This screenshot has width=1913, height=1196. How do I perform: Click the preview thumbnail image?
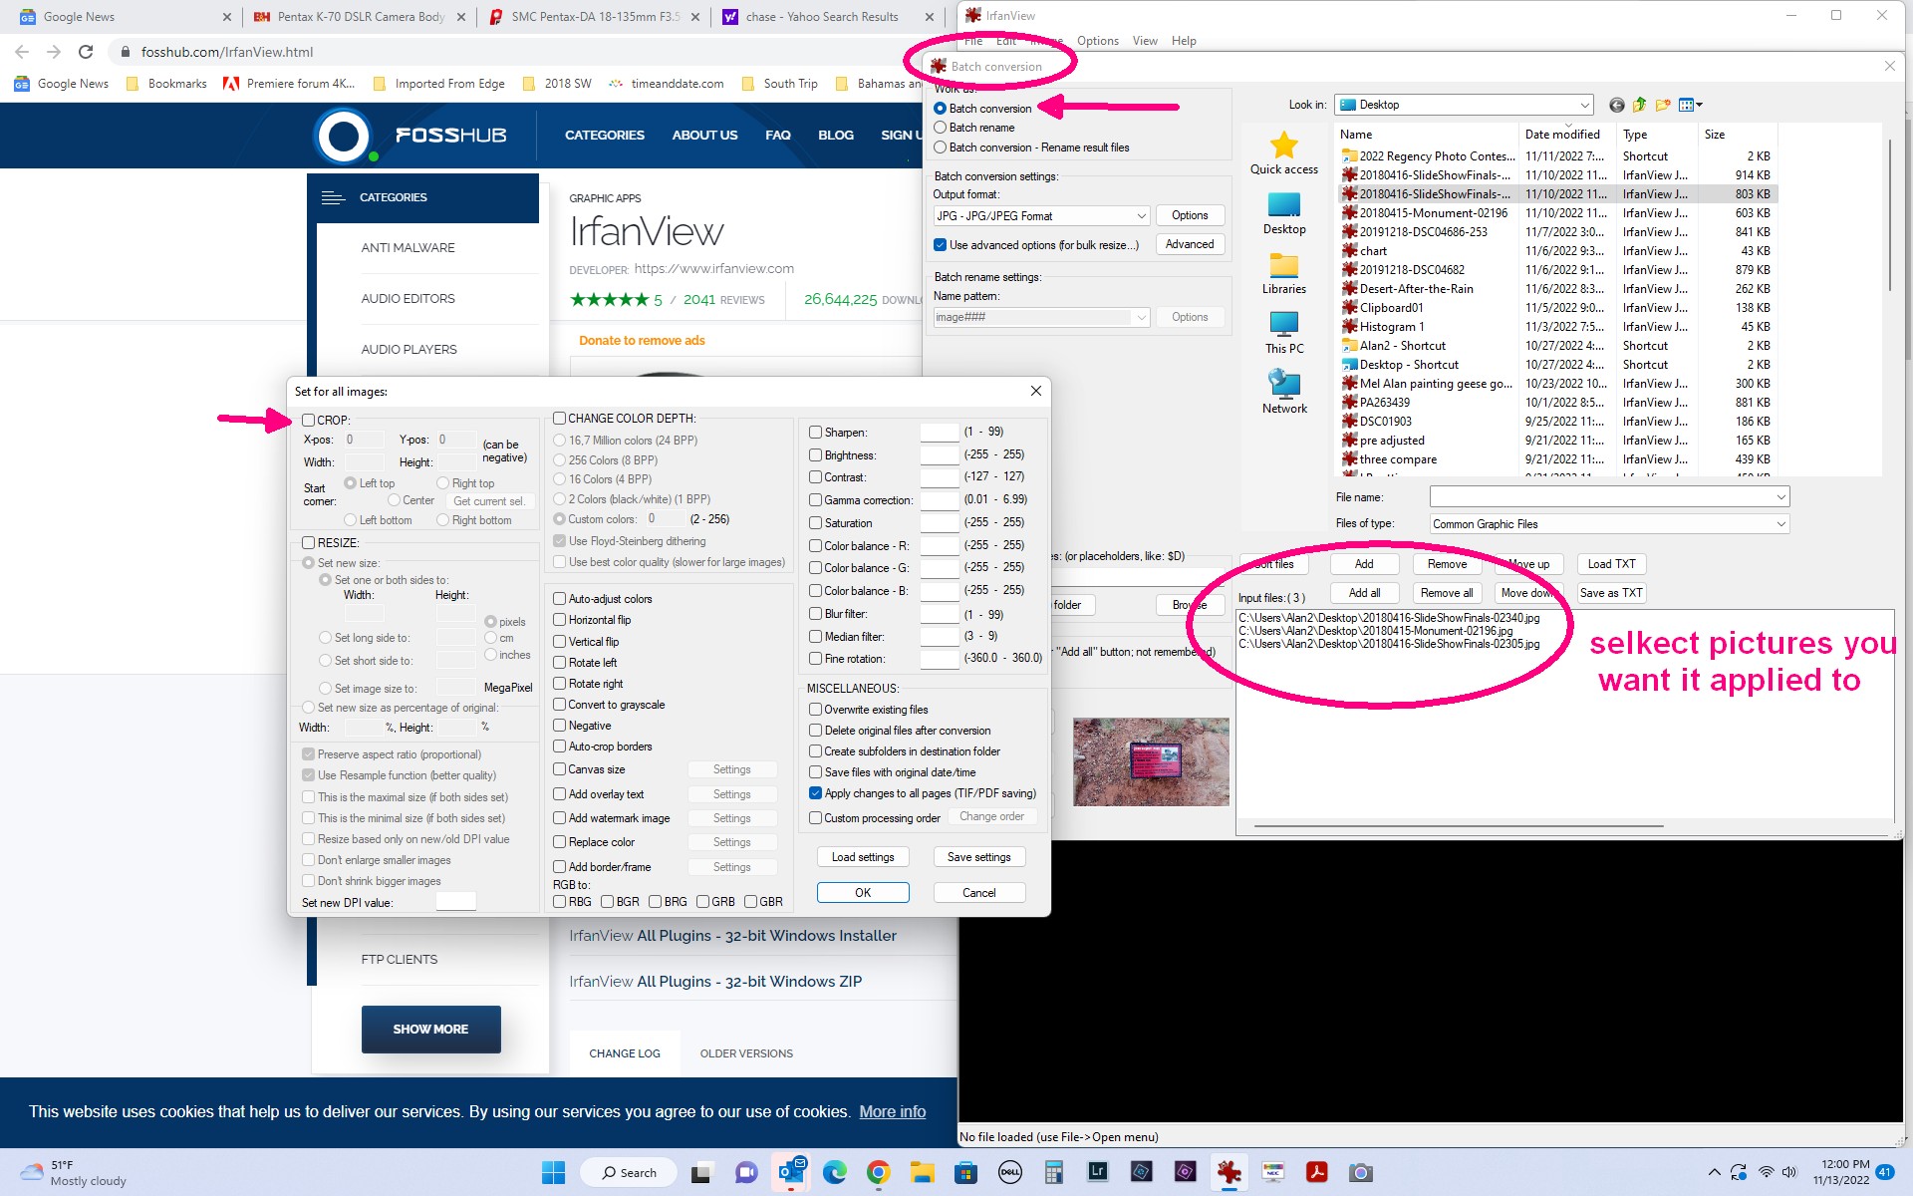coord(1151,761)
